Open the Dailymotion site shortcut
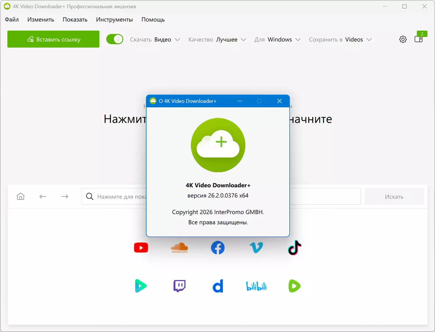The height and width of the screenshot is (332, 435). point(218,286)
